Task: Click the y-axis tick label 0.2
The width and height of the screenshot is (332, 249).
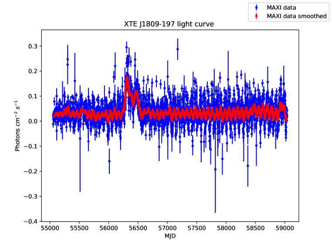Action: coord(33,71)
